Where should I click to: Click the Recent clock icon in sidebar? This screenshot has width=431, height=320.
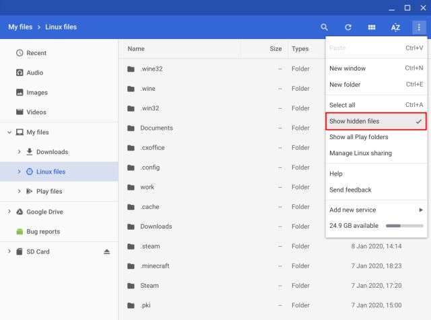coord(20,52)
